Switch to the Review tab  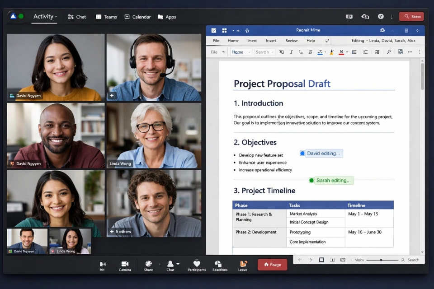click(292, 40)
